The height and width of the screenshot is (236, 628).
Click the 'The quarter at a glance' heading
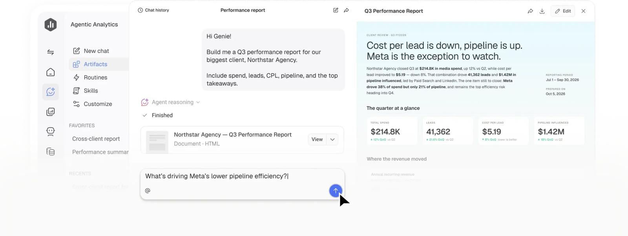point(393,108)
